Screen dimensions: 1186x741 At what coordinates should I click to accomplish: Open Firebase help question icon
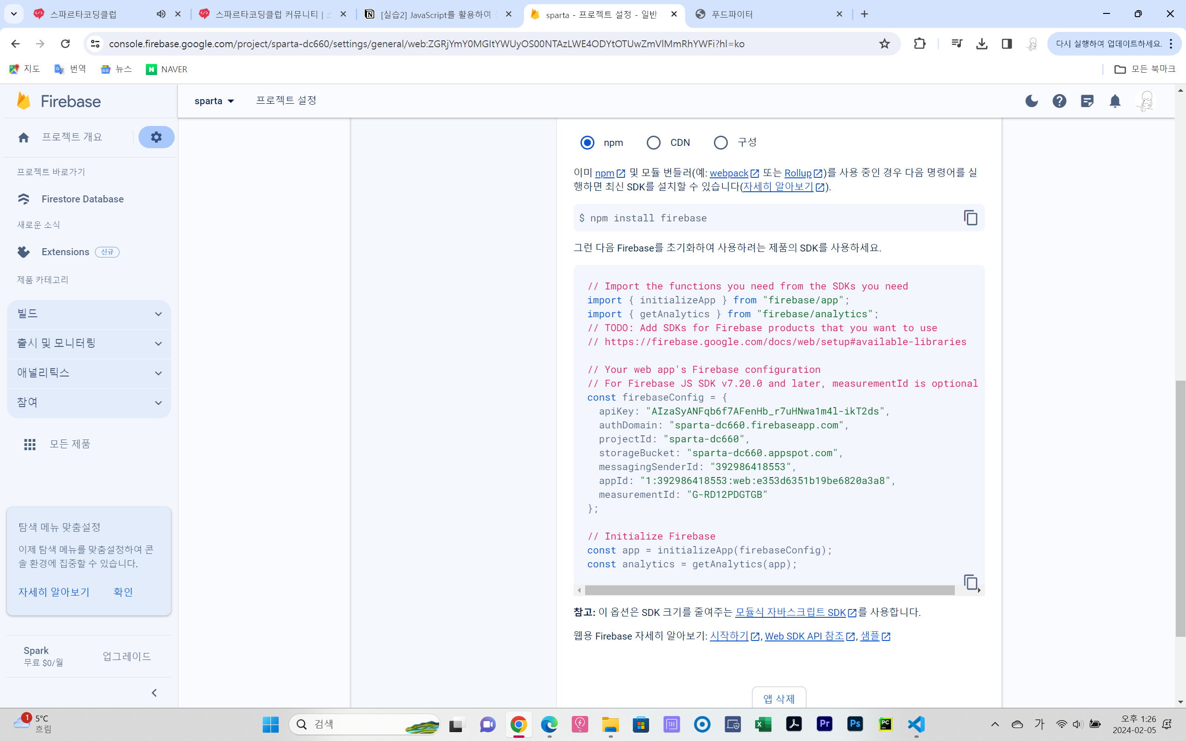1060,101
